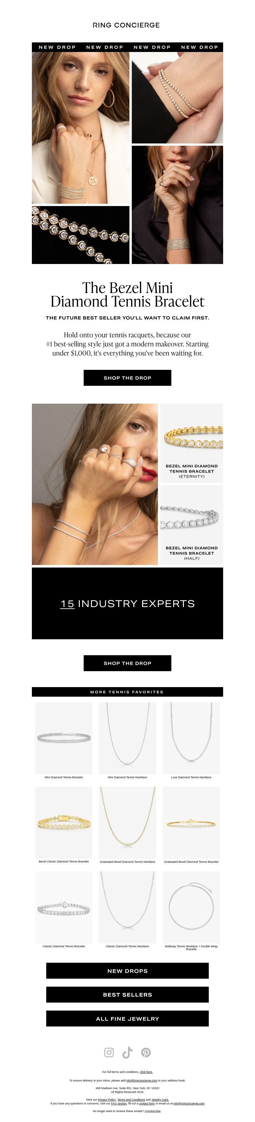Open the Best Sellers button
The image size is (255, 1122).
[x=127, y=994]
